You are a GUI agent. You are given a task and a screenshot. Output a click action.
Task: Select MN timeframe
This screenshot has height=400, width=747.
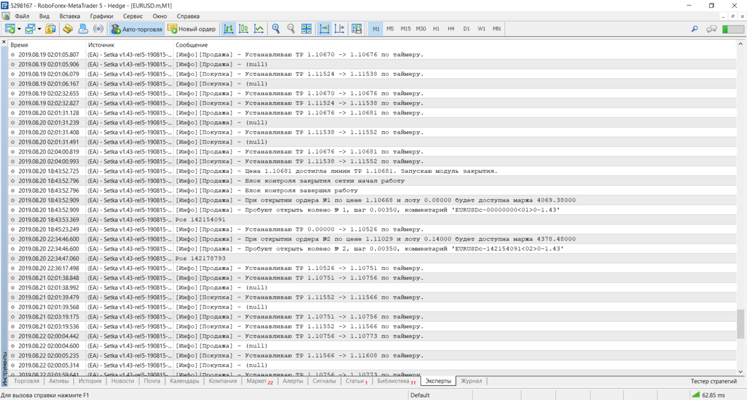(497, 29)
